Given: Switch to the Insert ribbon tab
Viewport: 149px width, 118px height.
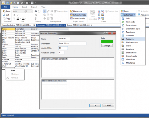Looking at the screenshot, I should point(24,7).
